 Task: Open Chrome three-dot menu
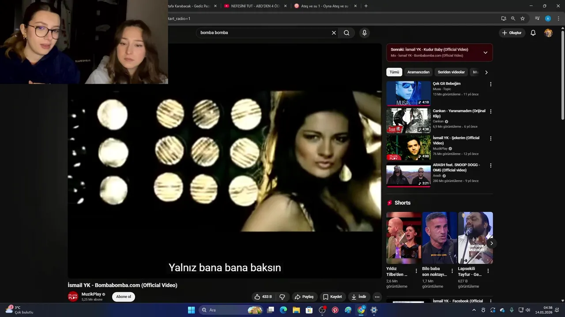tap(558, 18)
